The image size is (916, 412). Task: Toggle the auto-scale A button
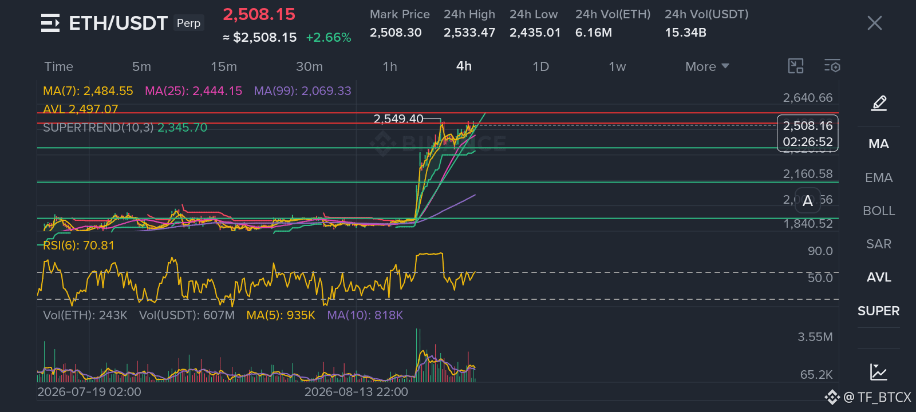[x=808, y=201]
